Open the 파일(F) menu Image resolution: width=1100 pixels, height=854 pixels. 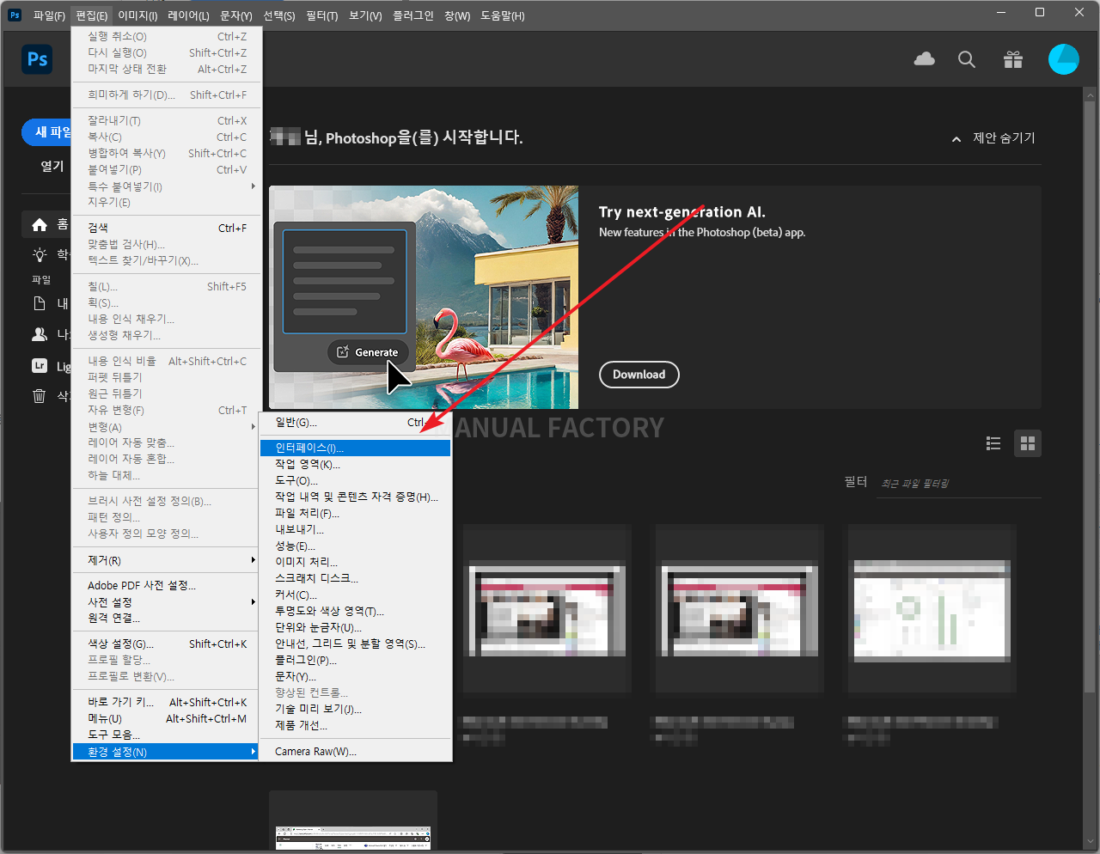(x=49, y=15)
